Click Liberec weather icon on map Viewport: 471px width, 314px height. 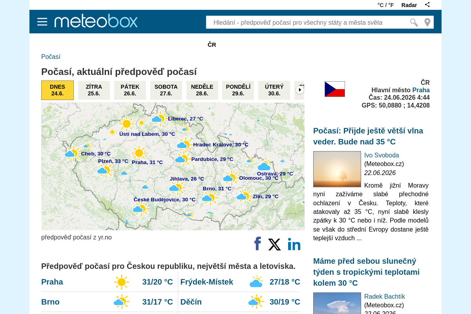[159, 119]
